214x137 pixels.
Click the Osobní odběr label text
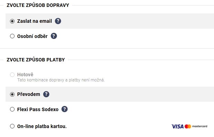pos(32,36)
